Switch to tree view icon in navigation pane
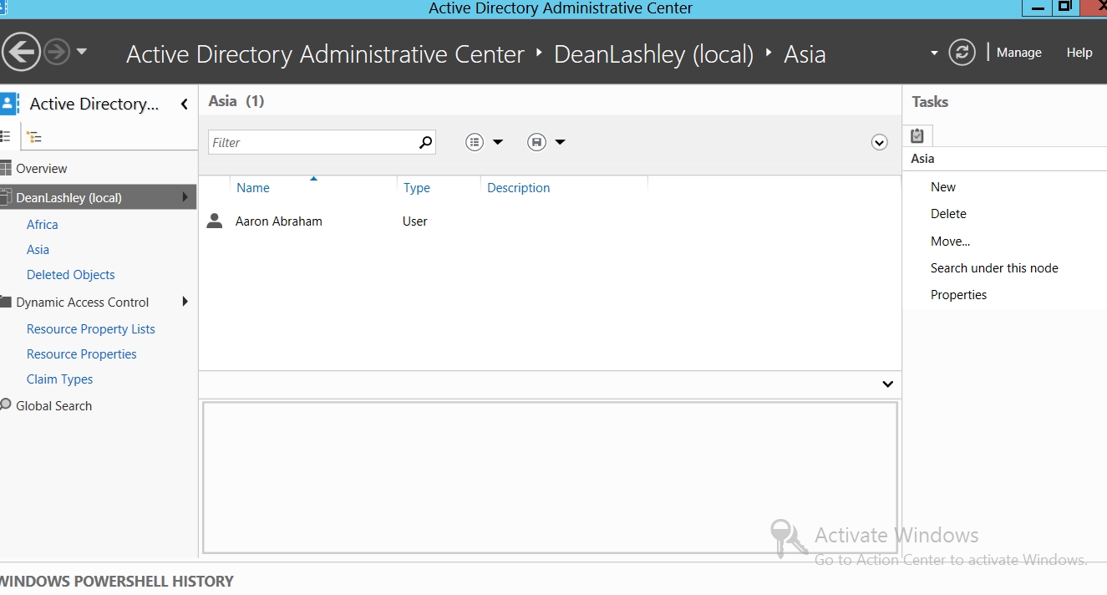1107x595 pixels. (34, 136)
